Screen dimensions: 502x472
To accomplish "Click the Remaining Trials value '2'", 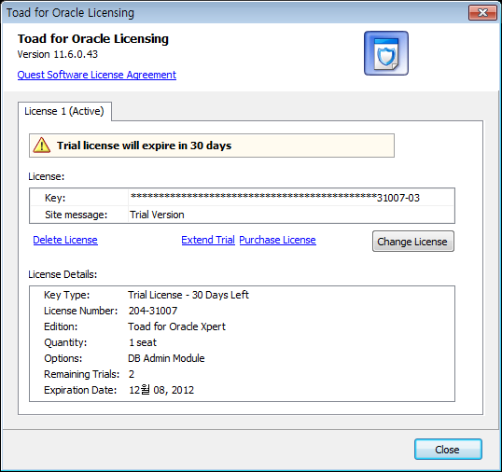I will click(132, 374).
